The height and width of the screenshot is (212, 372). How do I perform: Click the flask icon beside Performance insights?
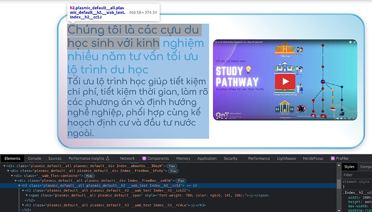click(x=107, y=159)
